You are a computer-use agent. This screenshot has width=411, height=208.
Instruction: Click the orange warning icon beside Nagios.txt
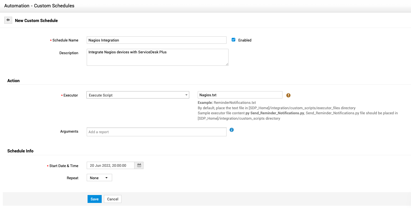coord(288,95)
